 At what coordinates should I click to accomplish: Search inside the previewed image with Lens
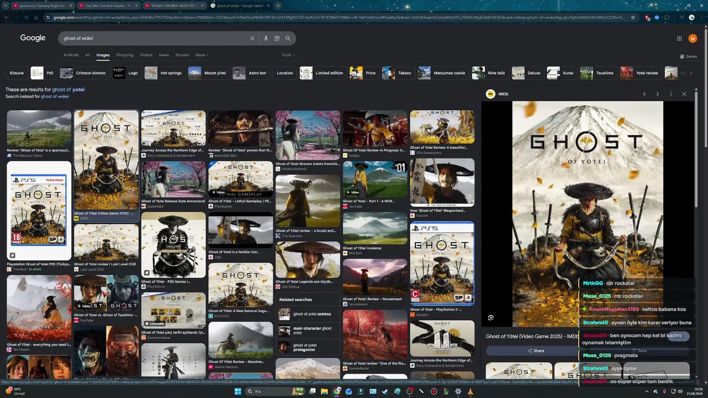491,318
